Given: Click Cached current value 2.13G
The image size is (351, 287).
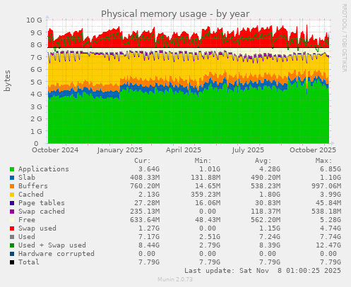Looking at the screenshot, I should point(149,195).
